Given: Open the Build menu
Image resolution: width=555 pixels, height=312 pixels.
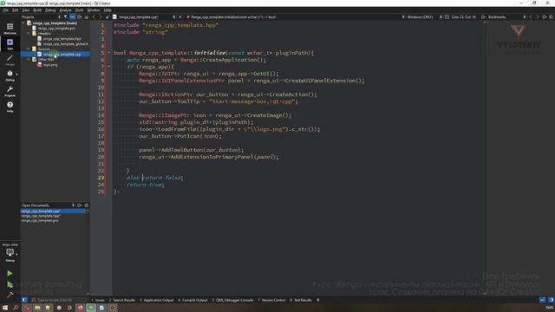Looking at the screenshot, I should click(37, 10).
